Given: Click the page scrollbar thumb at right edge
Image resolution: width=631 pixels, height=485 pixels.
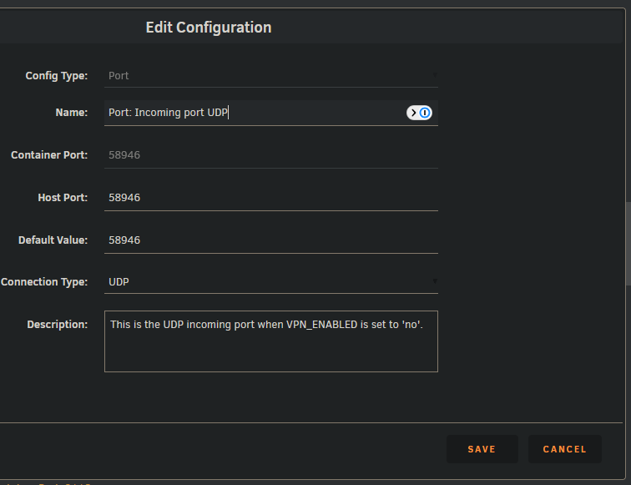Looking at the screenshot, I should coord(628,244).
